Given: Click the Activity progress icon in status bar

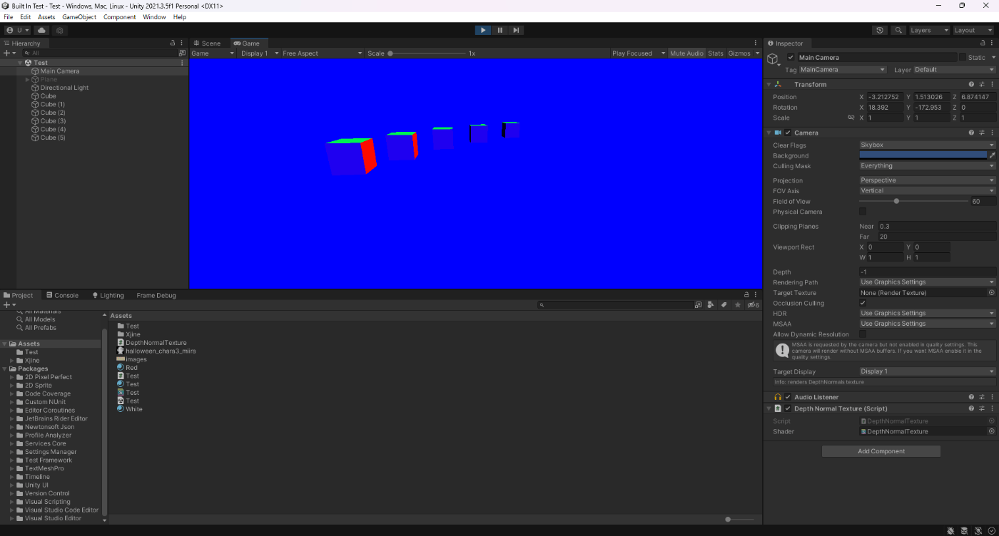Looking at the screenshot, I should [991, 531].
